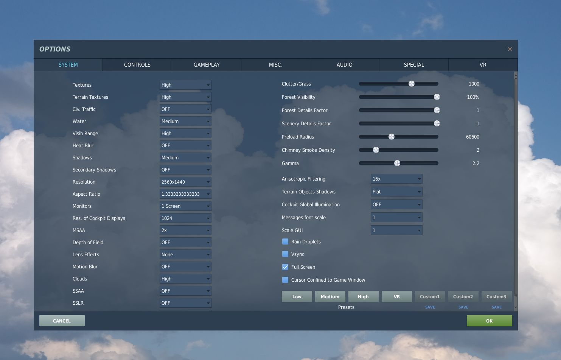Expand Cockpit Global Illumination dropdown

click(396, 204)
